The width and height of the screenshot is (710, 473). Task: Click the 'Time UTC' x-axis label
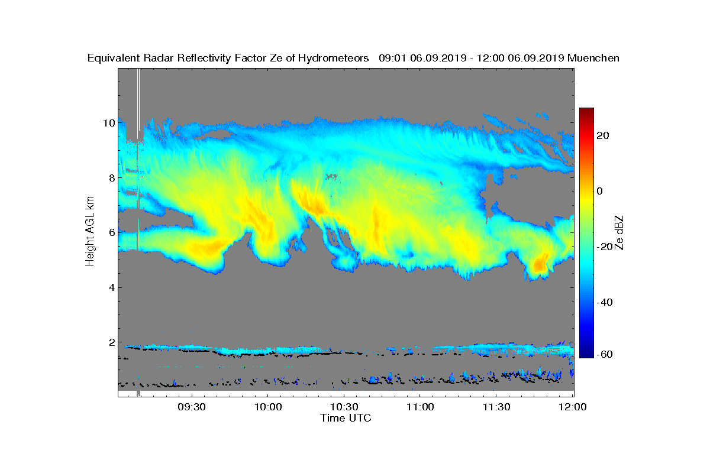(x=346, y=418)
